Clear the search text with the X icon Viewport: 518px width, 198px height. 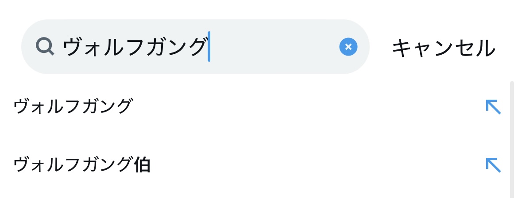click(348, 47)
